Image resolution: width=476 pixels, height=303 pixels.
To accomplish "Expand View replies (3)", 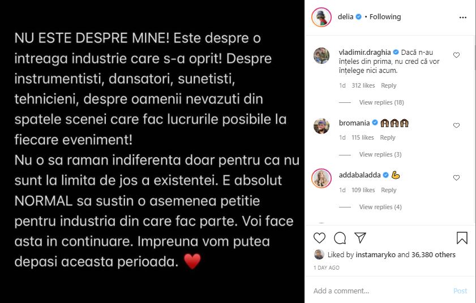I will [380, 154].
